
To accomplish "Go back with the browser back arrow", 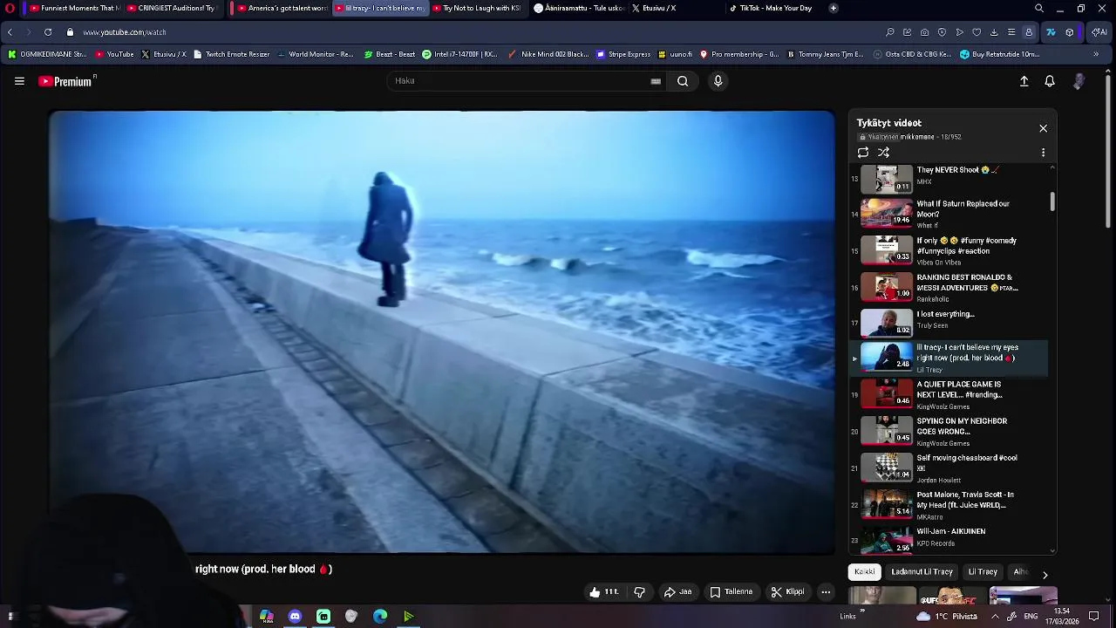I will coord(10,32).
